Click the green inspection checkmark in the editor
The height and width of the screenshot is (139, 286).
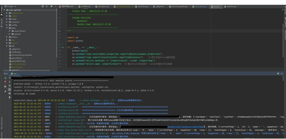click(x=283, y=9)
